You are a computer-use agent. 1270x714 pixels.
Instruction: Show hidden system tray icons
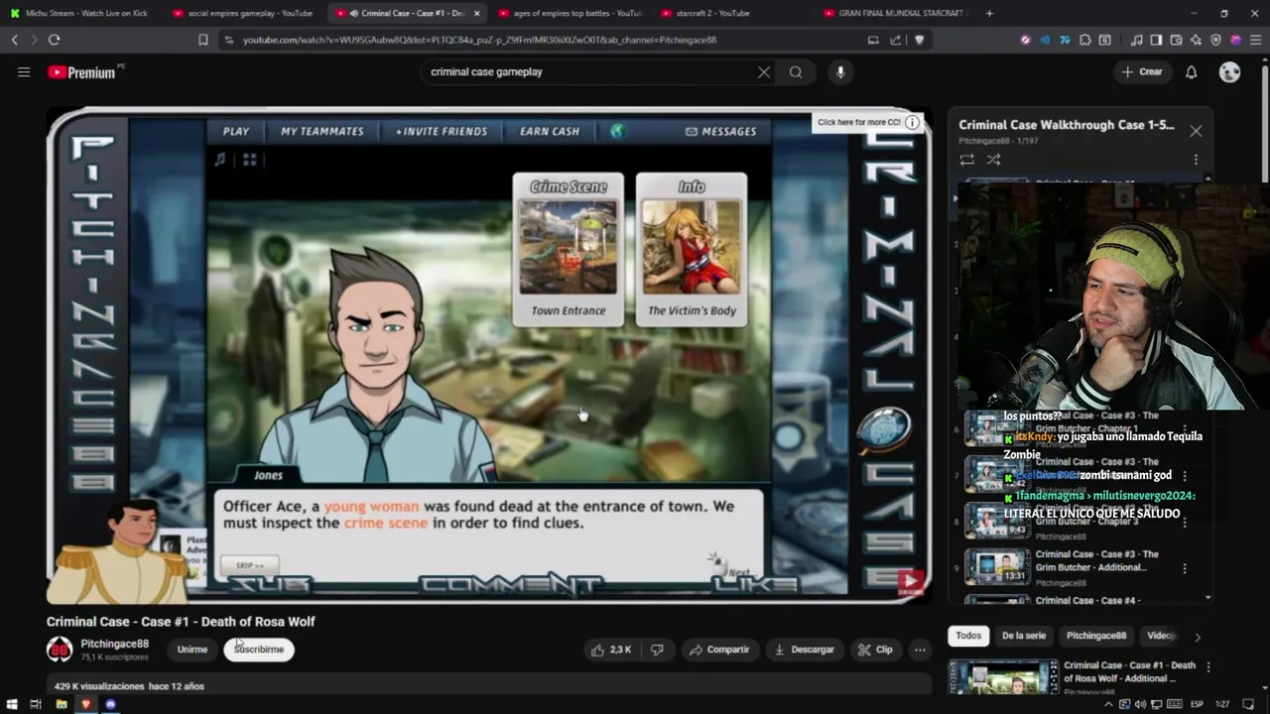click(x=1110, y=704)
